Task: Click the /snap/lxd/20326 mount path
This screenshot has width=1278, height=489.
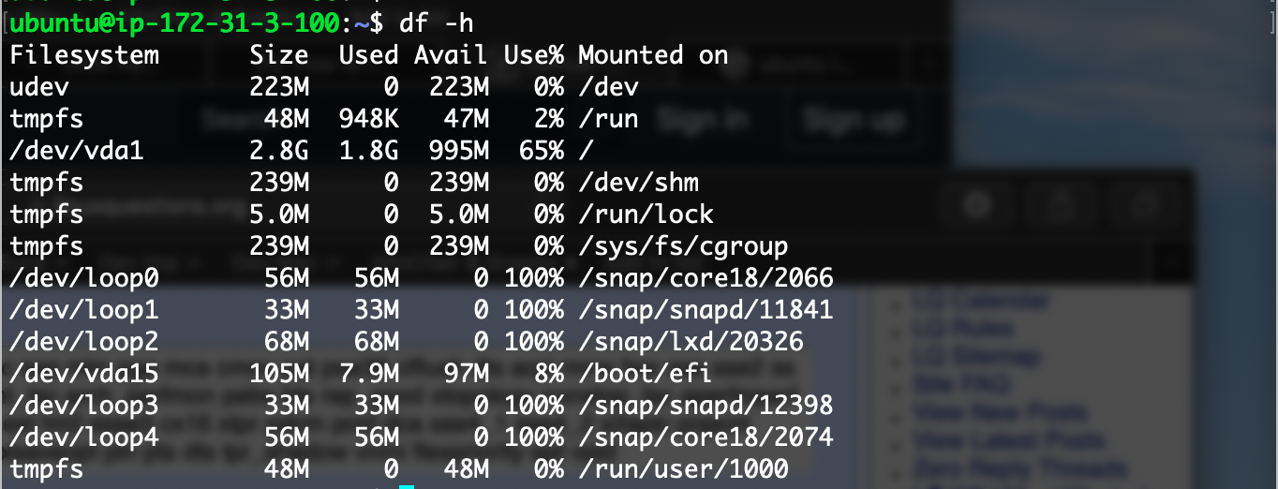Action: coord(691,341)
